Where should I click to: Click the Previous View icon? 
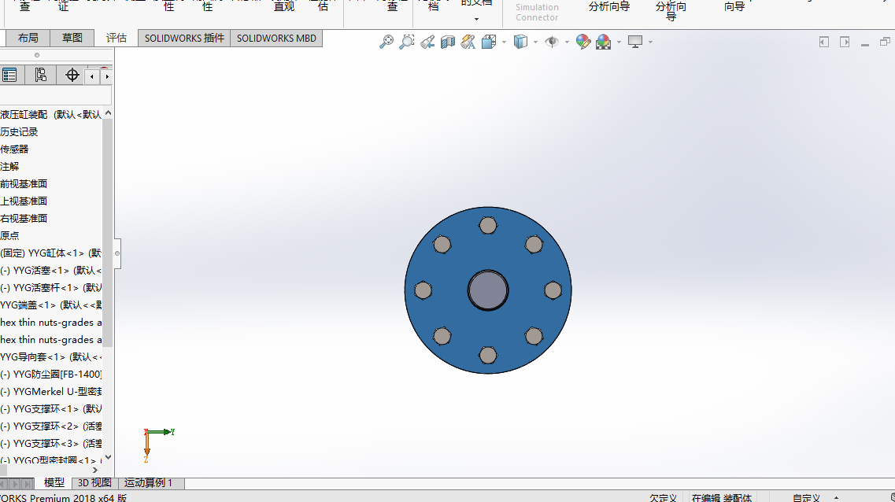pyautogui.click(x=427, y=42)
